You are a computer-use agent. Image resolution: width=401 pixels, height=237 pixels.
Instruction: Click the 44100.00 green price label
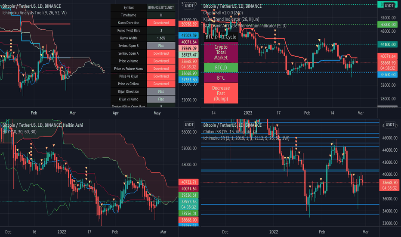pyautogui.click(x=388, y=44)
